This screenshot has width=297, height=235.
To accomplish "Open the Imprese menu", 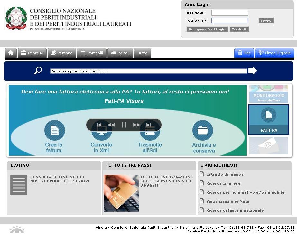I will pyautogui.click(x=32, y=53).
